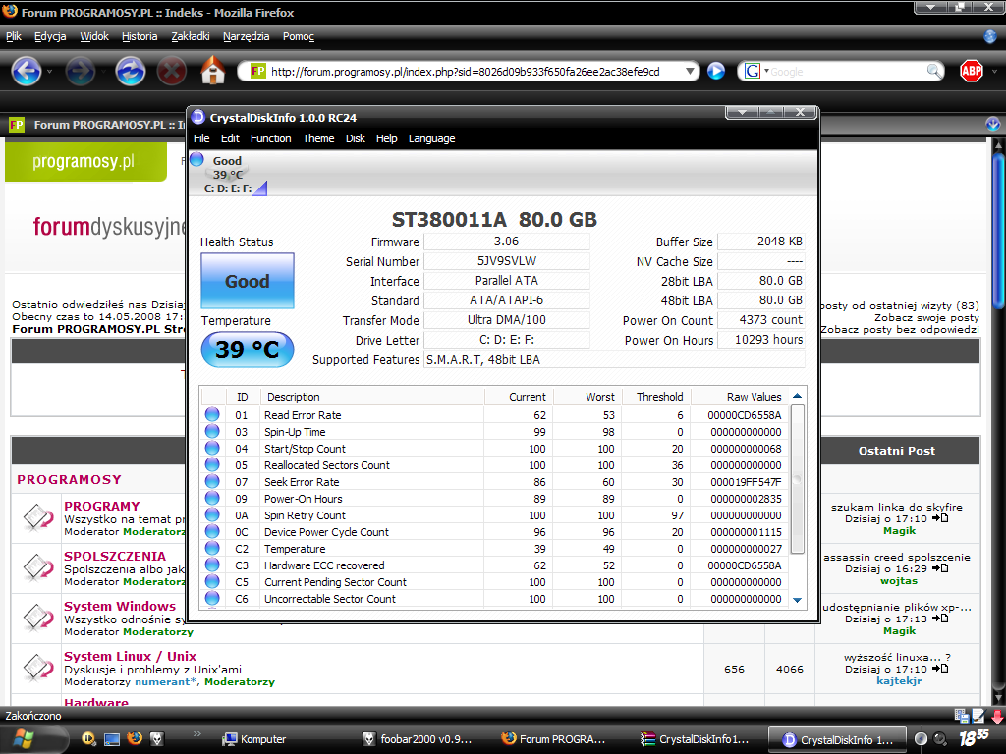The height and width of the screenshot is (754, 1006).
Task: Click the red download arrow in the status bar
Action: tap(998, 716)
